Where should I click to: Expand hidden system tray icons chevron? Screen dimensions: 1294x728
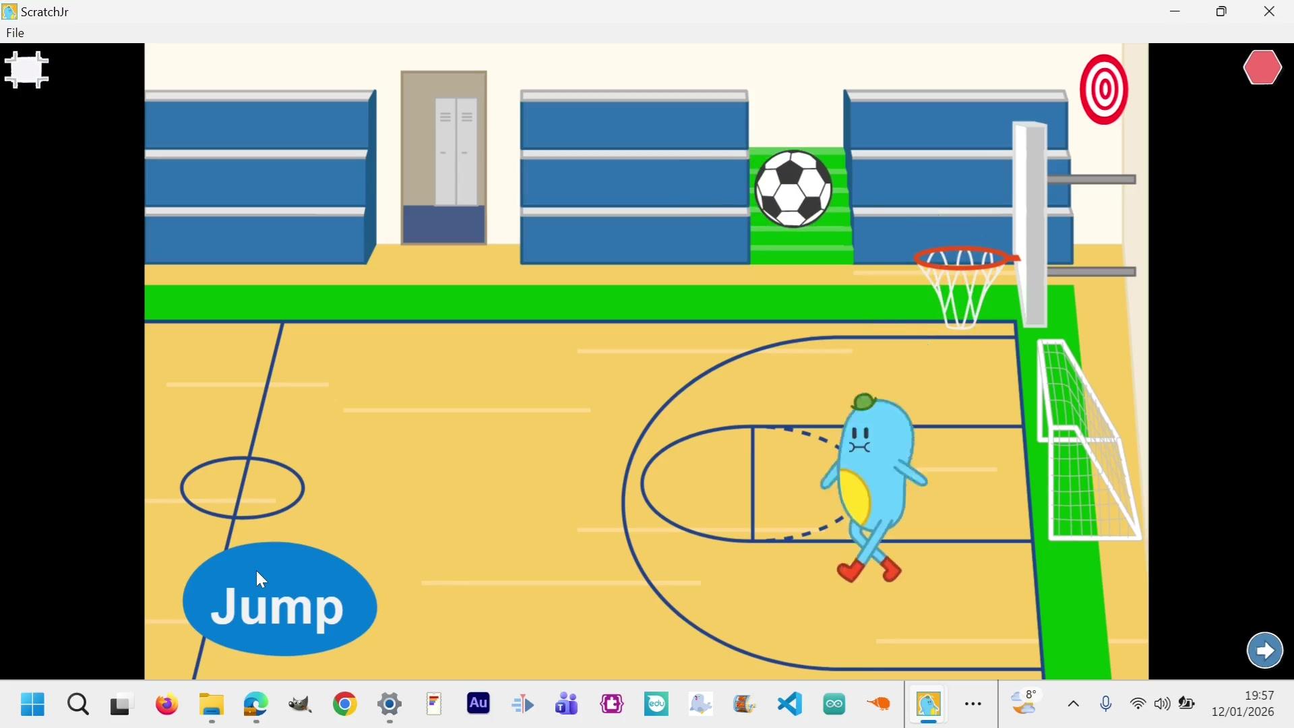[x=1074, y=704]
